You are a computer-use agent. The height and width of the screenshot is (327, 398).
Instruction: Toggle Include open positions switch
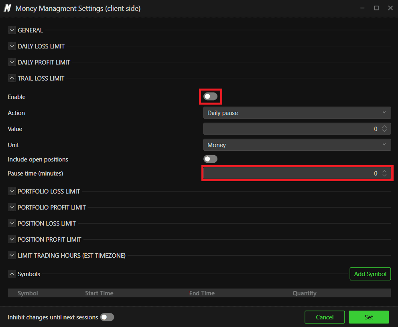(210, 159)
